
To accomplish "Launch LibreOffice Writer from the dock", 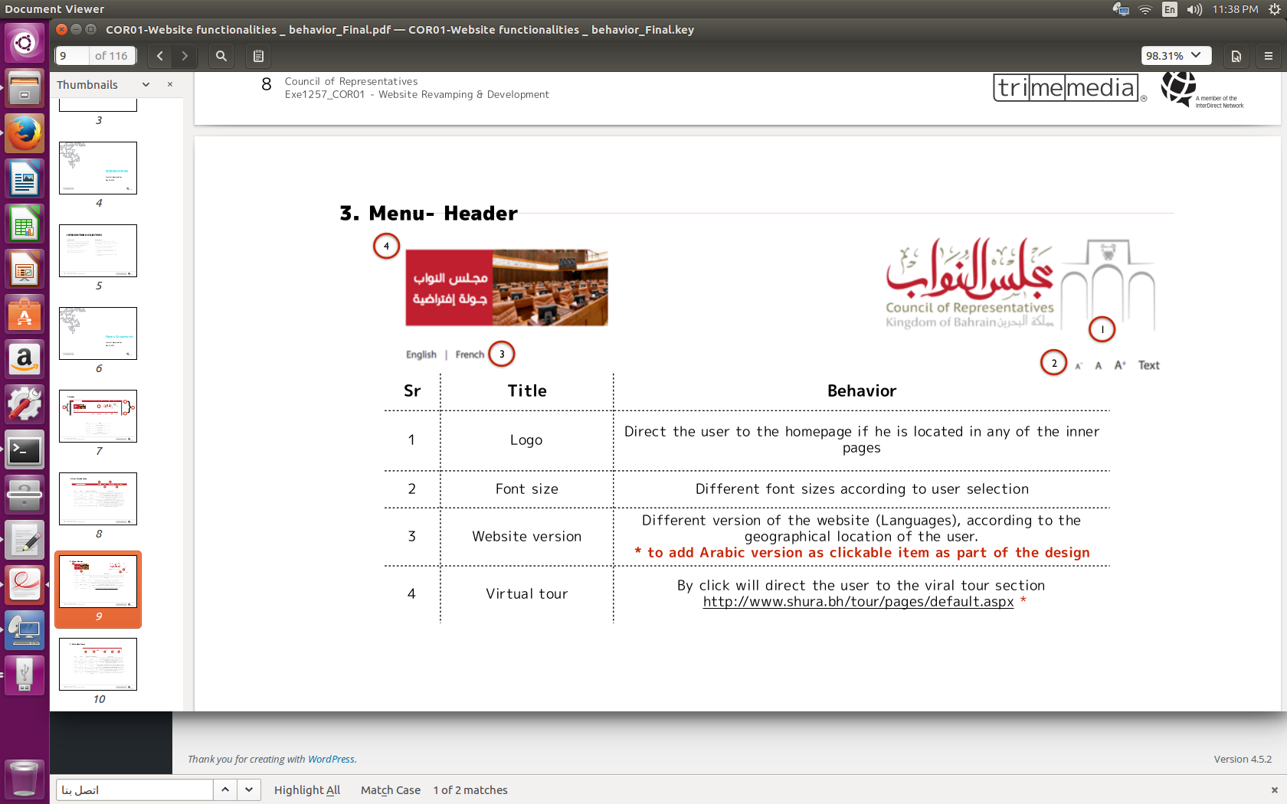I will coord(25,179).
